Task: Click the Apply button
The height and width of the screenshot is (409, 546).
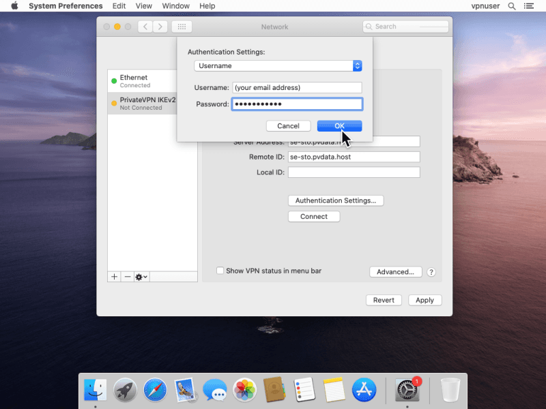Action: pyautogui.click(x=425, y=300)
